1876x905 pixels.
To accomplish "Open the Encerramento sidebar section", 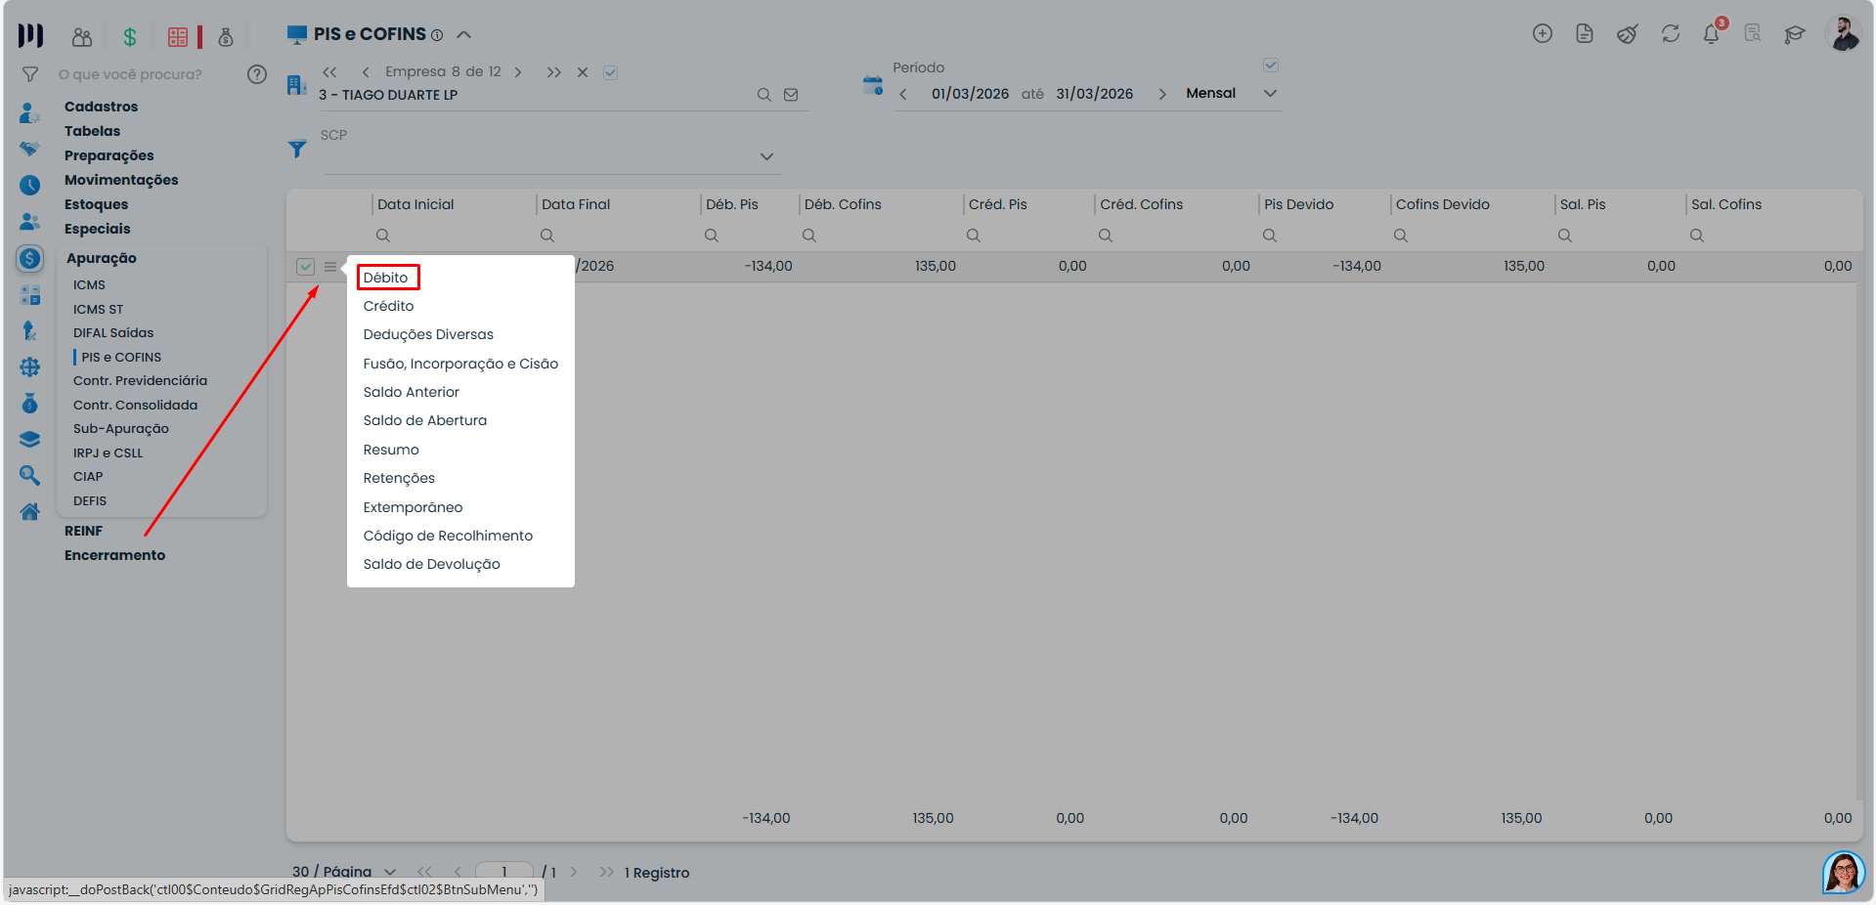I will [114, 555].
